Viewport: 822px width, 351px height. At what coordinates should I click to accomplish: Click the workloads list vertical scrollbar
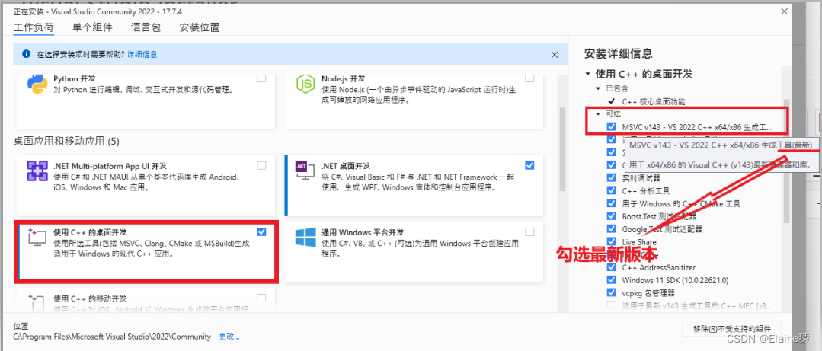(562, 149)
